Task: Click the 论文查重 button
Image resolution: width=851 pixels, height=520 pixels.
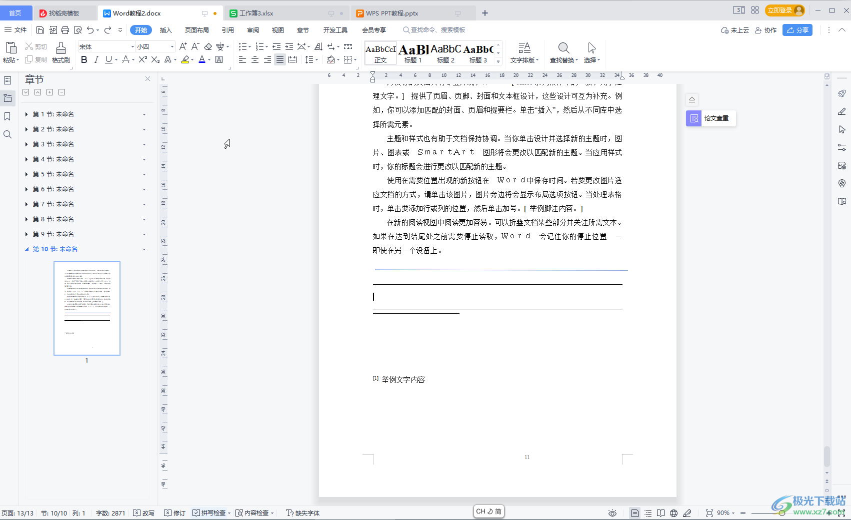Action: coord(710,118)
